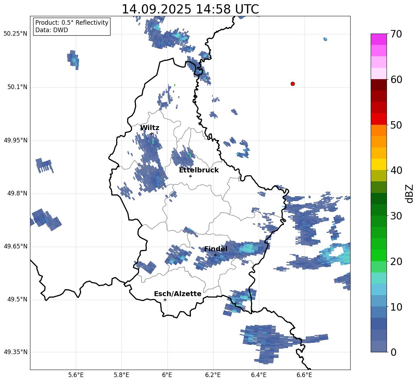Click the 50 tick on the colorbar
The image size is (418, 382).
[396, 125]
